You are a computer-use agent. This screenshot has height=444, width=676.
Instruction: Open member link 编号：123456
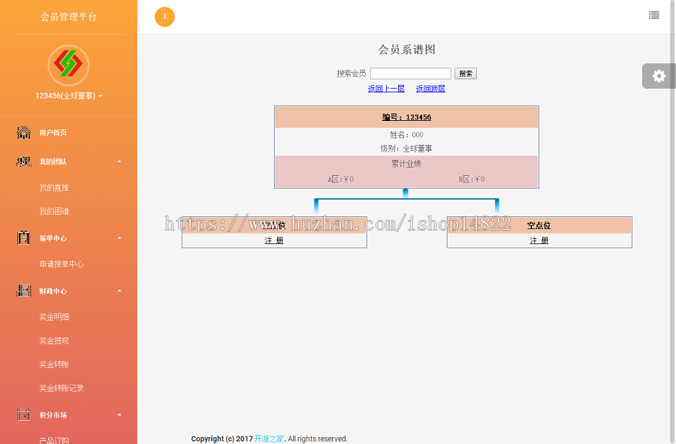pyautogui.click(x=406, y=117)
